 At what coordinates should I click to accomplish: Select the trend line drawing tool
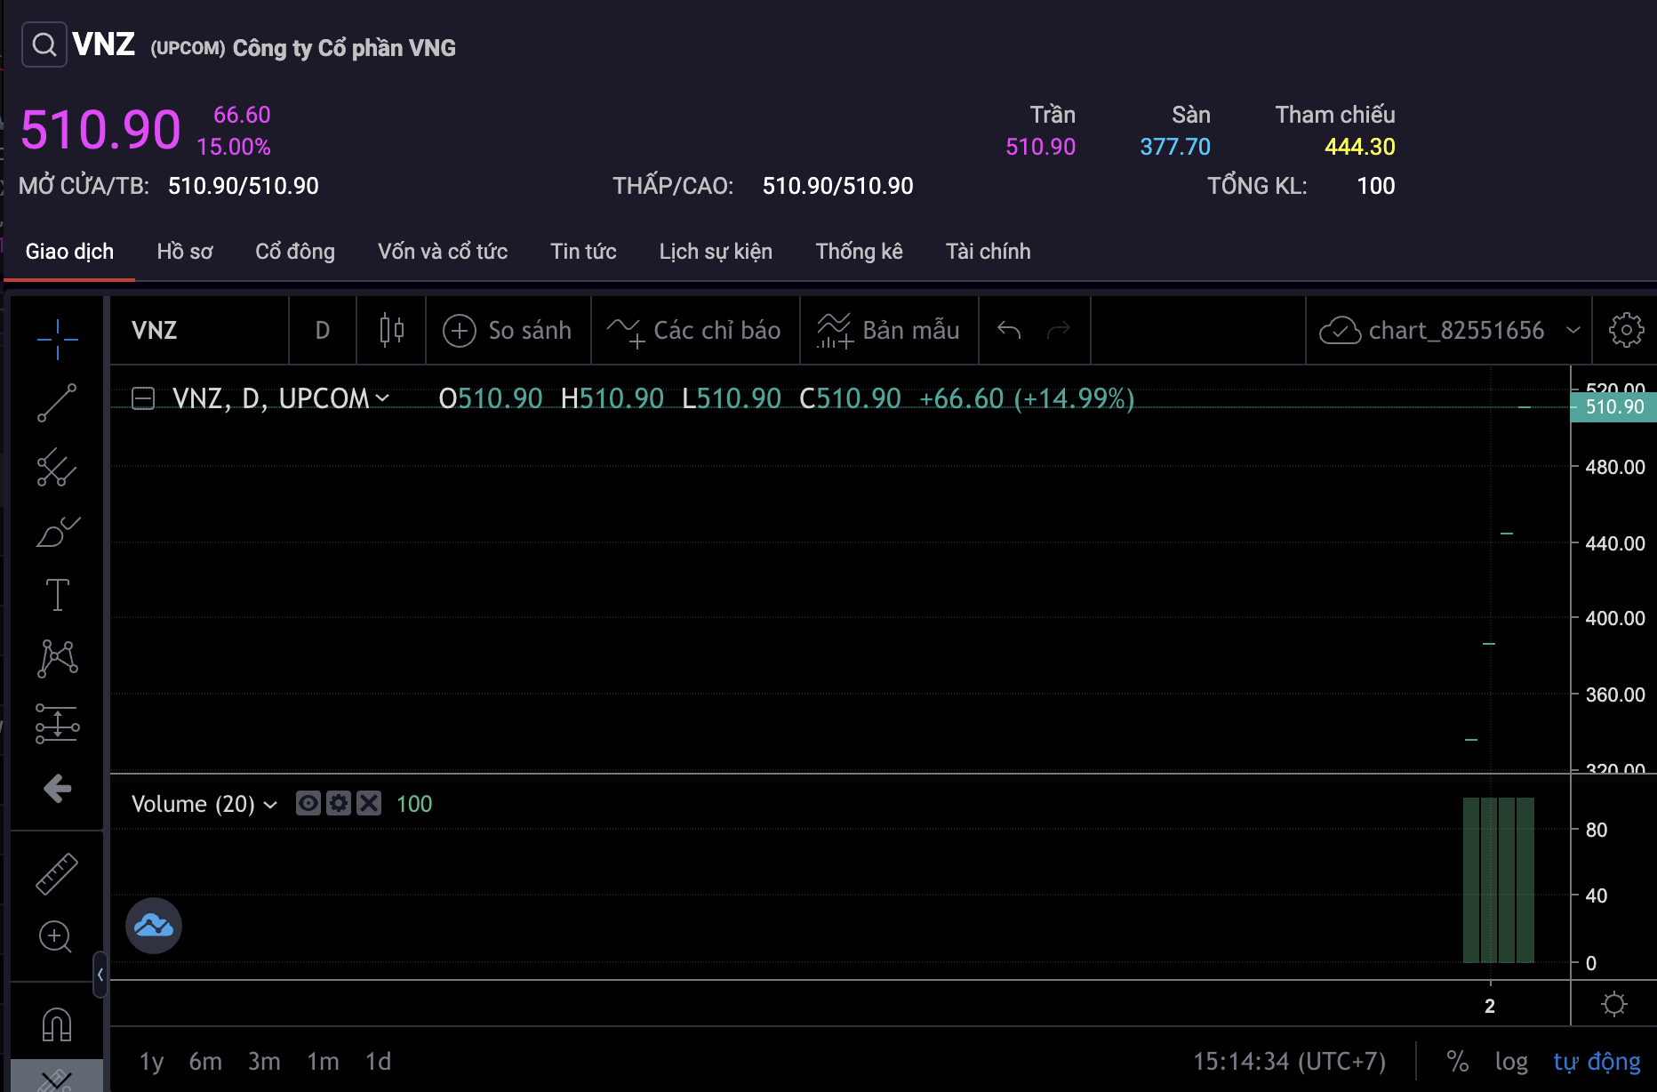(58, 403)
